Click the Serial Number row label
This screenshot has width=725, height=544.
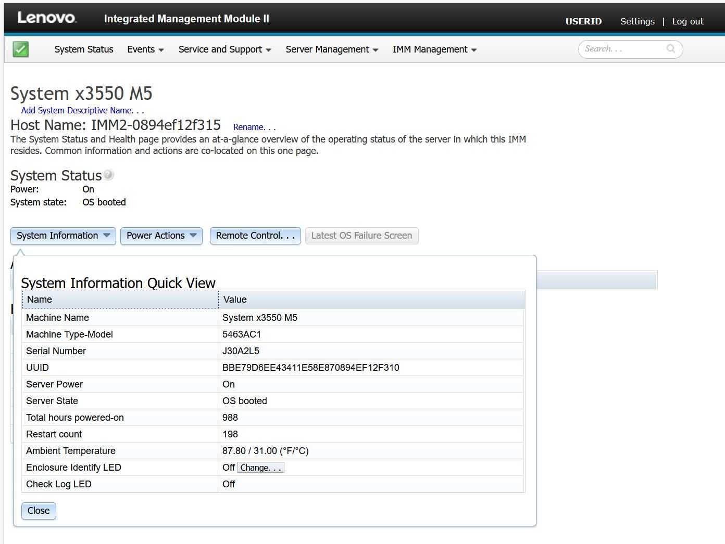56,351
